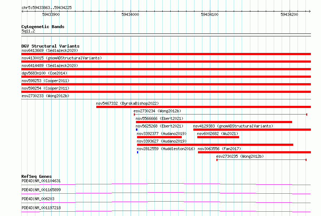Viewport: 321px width, 216px height.
Task: Click the left arrow end of ruler
Action: tap(22, 11)
